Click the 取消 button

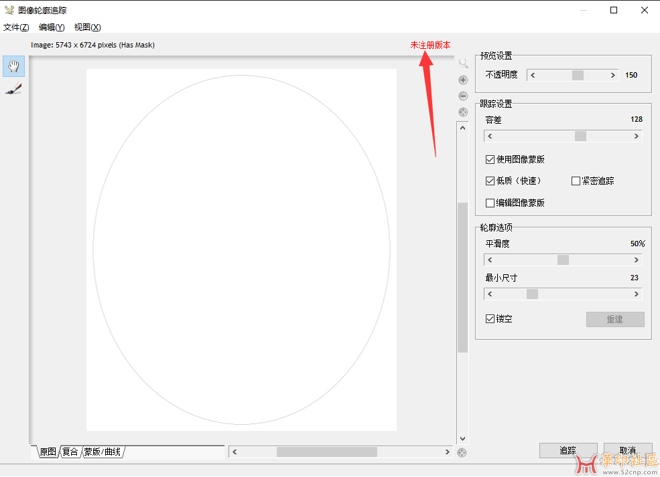coord(627,451)
